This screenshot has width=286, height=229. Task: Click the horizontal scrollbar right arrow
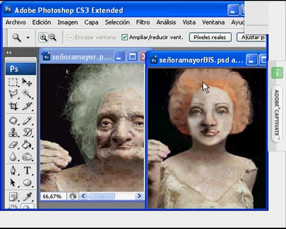(139, 196)
